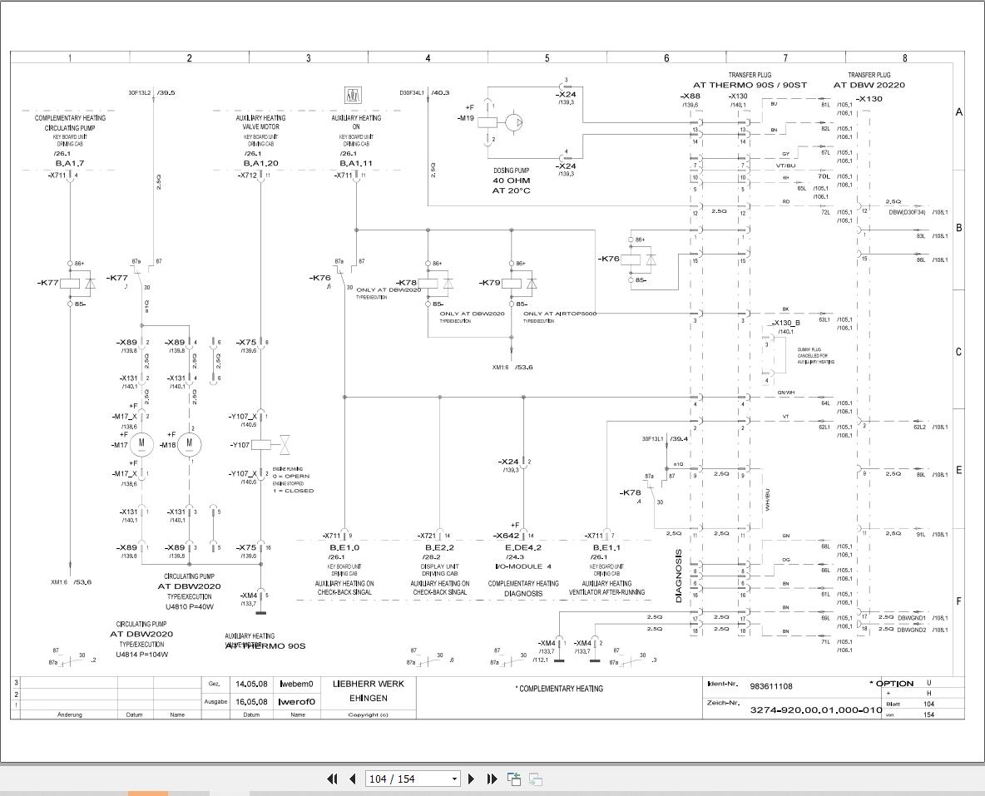985x796 pixels.
Task: Click the 40 OHM value
Action: point(512,180)
